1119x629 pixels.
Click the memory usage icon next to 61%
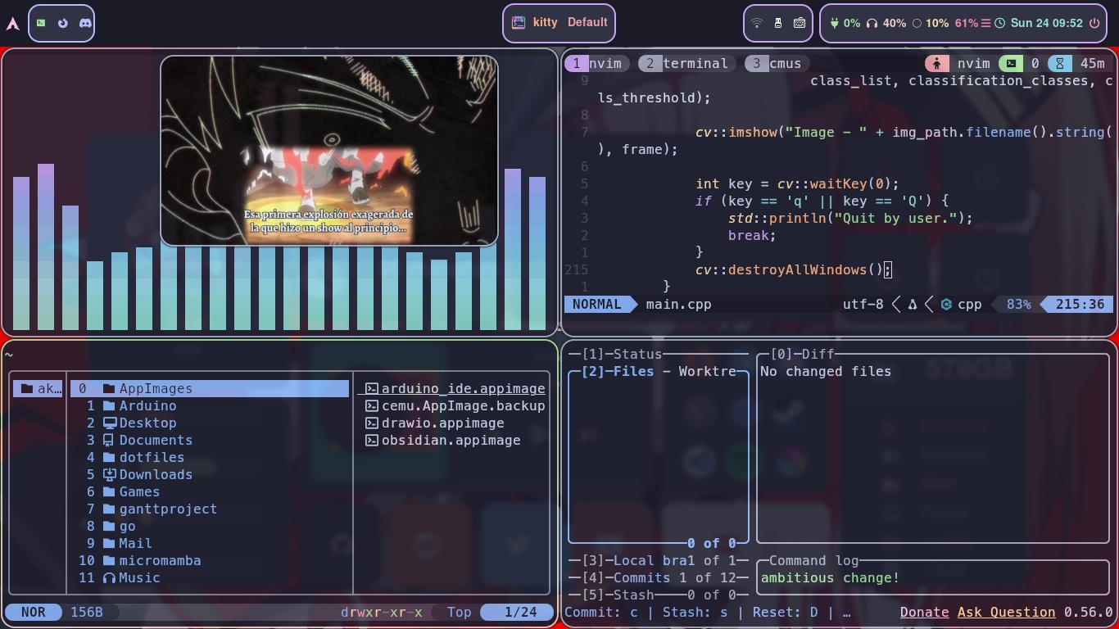(x=986, y=23)
